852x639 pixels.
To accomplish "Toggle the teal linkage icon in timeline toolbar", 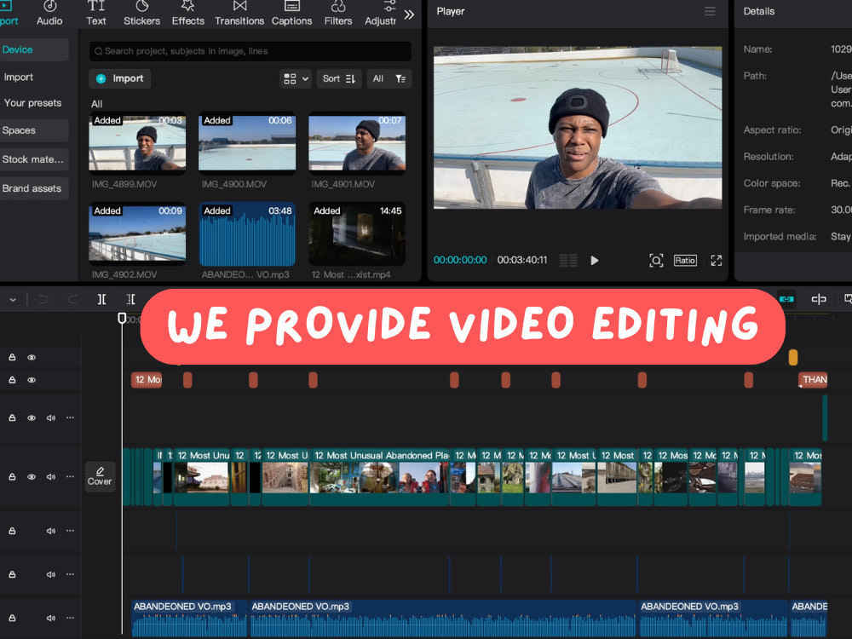I will [x=786, y=299].
